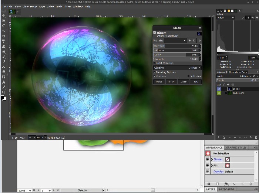The width and height of the screenshot is (259, 193).
Task: Select the Clone stamp tool
Action: 4,67
